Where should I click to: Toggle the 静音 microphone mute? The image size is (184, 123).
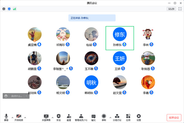pyautogui.click(x=6, y=117)
